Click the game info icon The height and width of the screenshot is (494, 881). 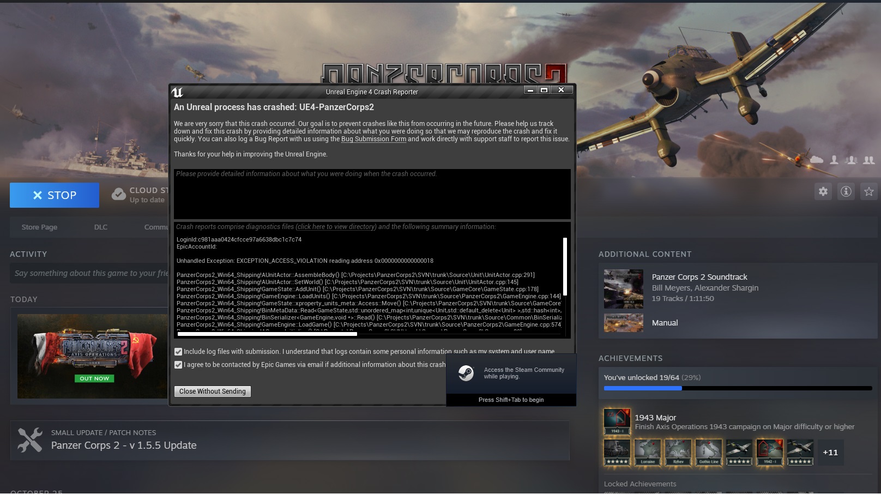tap(846, 191)
